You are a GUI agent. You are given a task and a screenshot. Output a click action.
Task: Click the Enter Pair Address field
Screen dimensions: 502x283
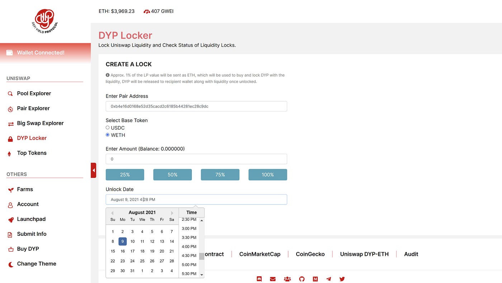(196, 106)
